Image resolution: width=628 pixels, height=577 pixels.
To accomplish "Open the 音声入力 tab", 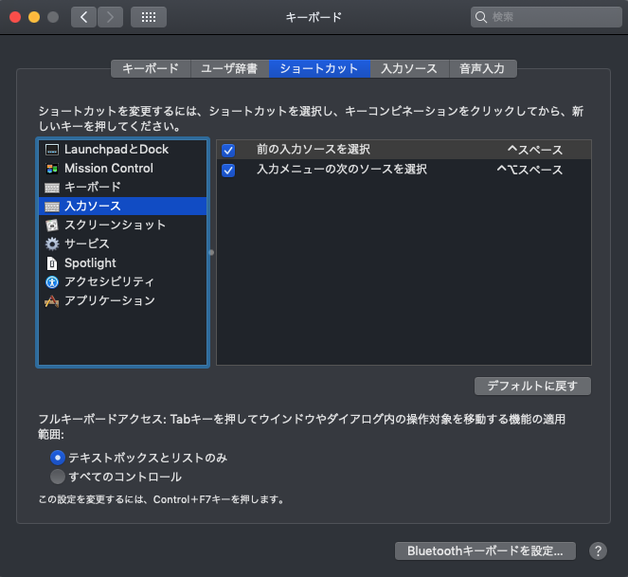I will coord(483,68).
